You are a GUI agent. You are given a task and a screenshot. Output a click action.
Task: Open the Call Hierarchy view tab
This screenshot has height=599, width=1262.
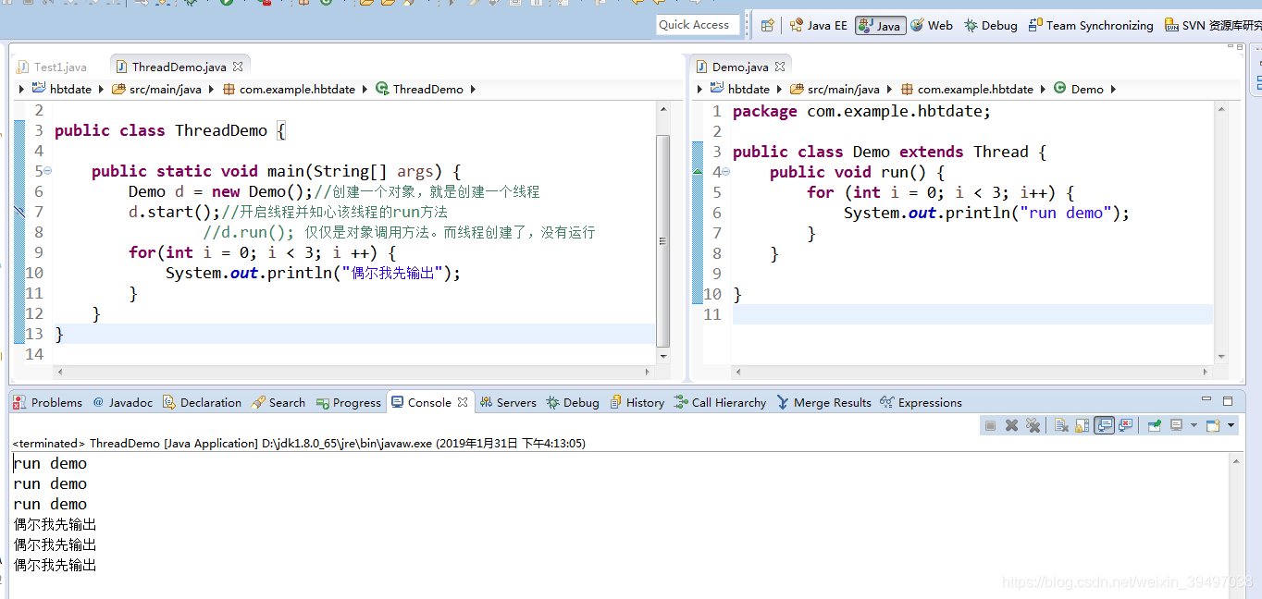[721, 402]
